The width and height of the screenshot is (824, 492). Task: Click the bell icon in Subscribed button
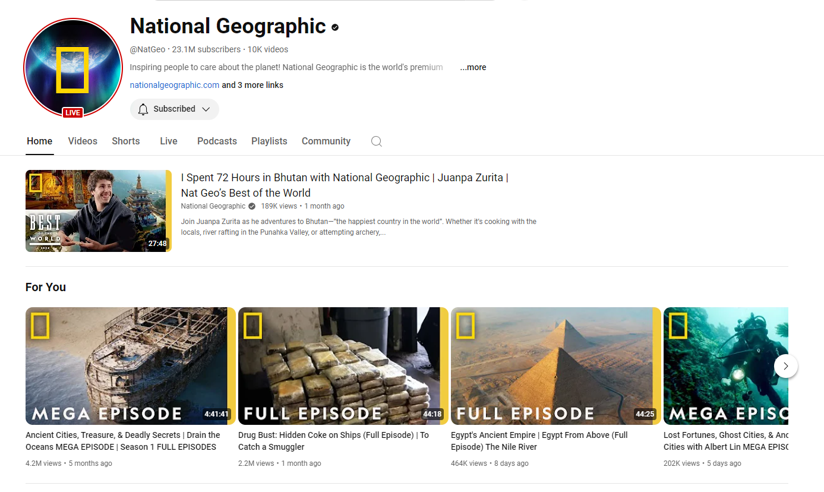click(x=143, y=109)
